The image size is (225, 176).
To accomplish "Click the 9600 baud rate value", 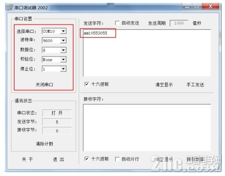I will [x=47, y=41].
